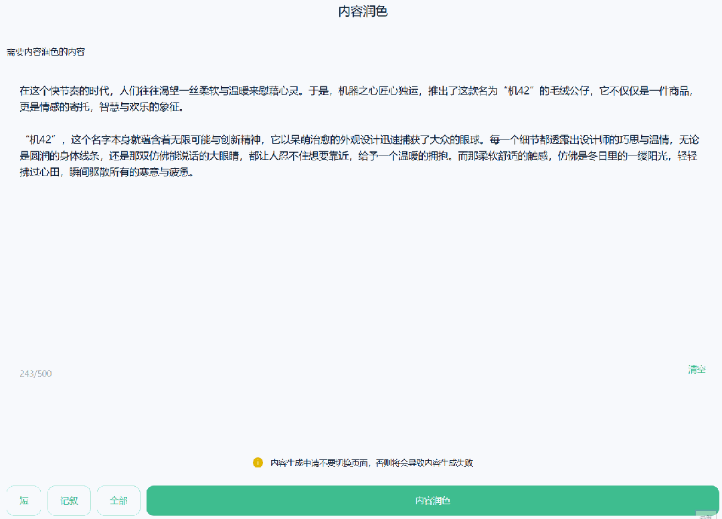Select the 短 short-length chip

(23, 500)
